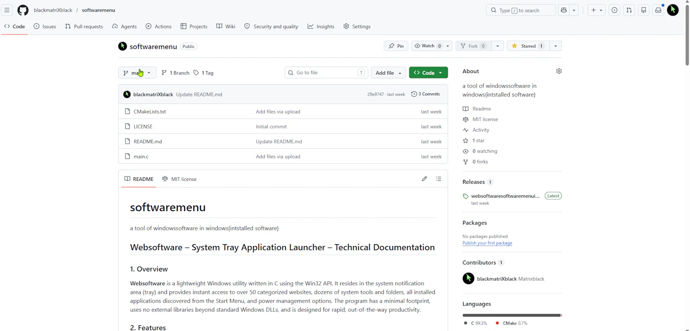Expand the Fork options dropdown arrow
The image size is (690, 331).
[x=498, y=46]
